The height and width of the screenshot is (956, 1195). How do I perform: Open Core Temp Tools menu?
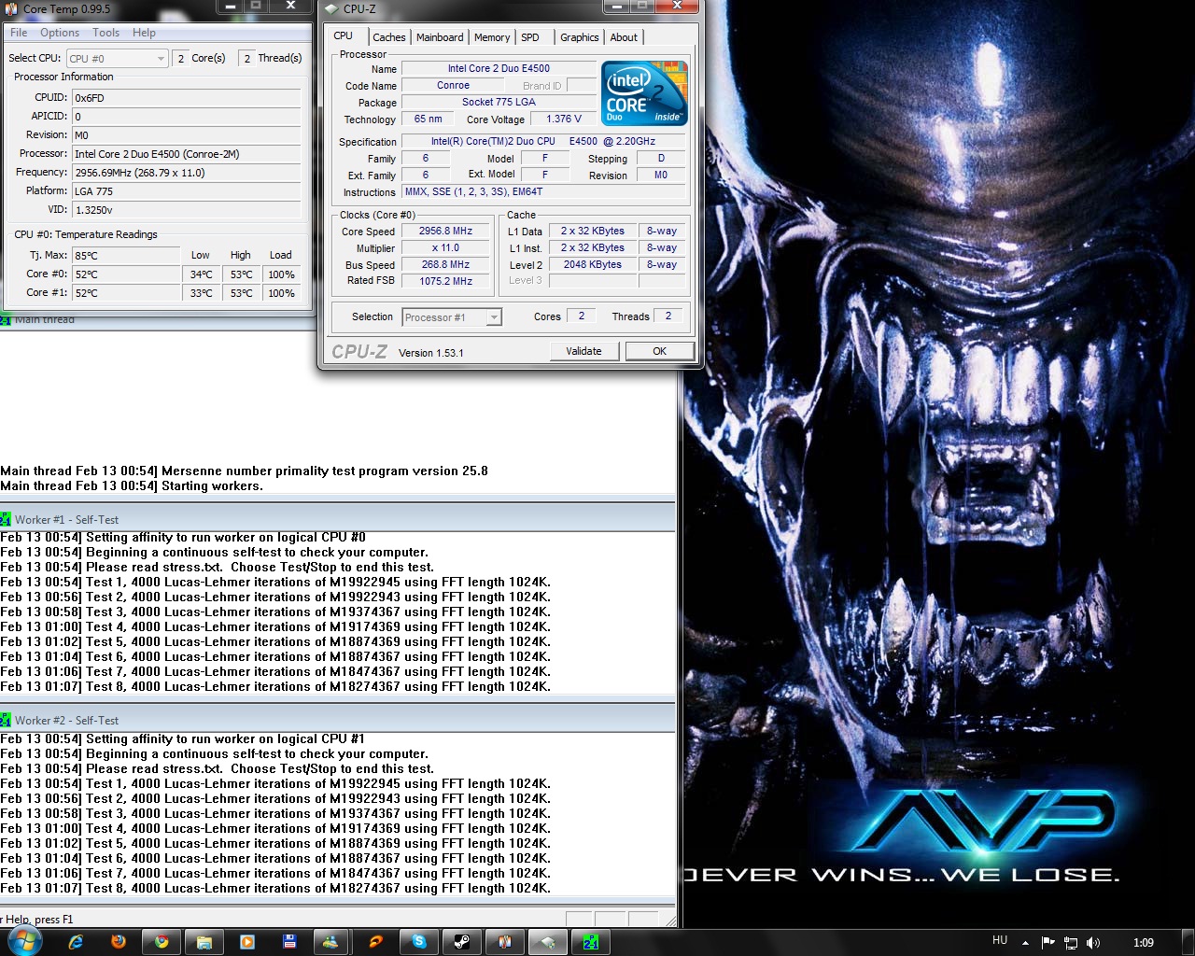click(105, 33)
